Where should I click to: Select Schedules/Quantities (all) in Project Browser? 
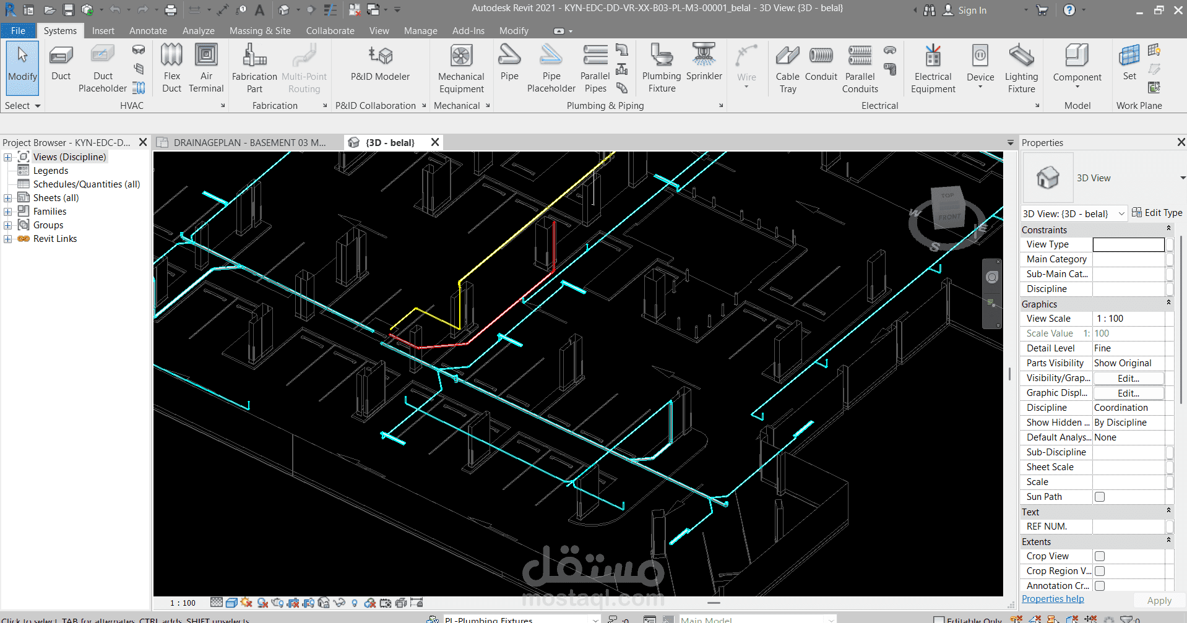coord(87,184)
